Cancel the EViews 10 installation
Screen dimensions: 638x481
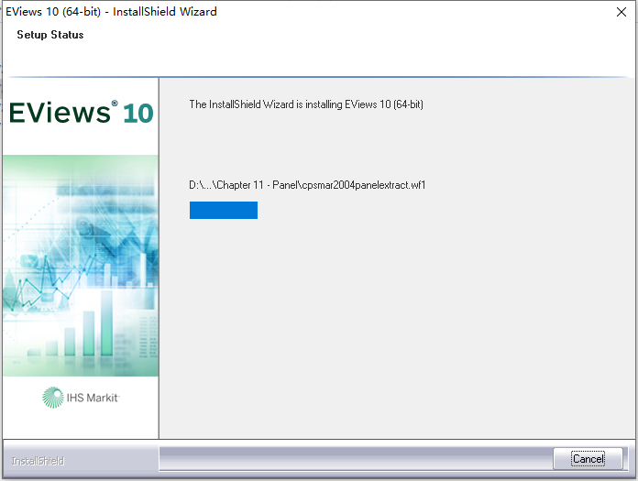pyautogui.click(x=588, y=459)
